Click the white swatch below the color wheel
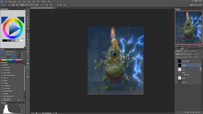203x114 pixels. click(22, 41)
